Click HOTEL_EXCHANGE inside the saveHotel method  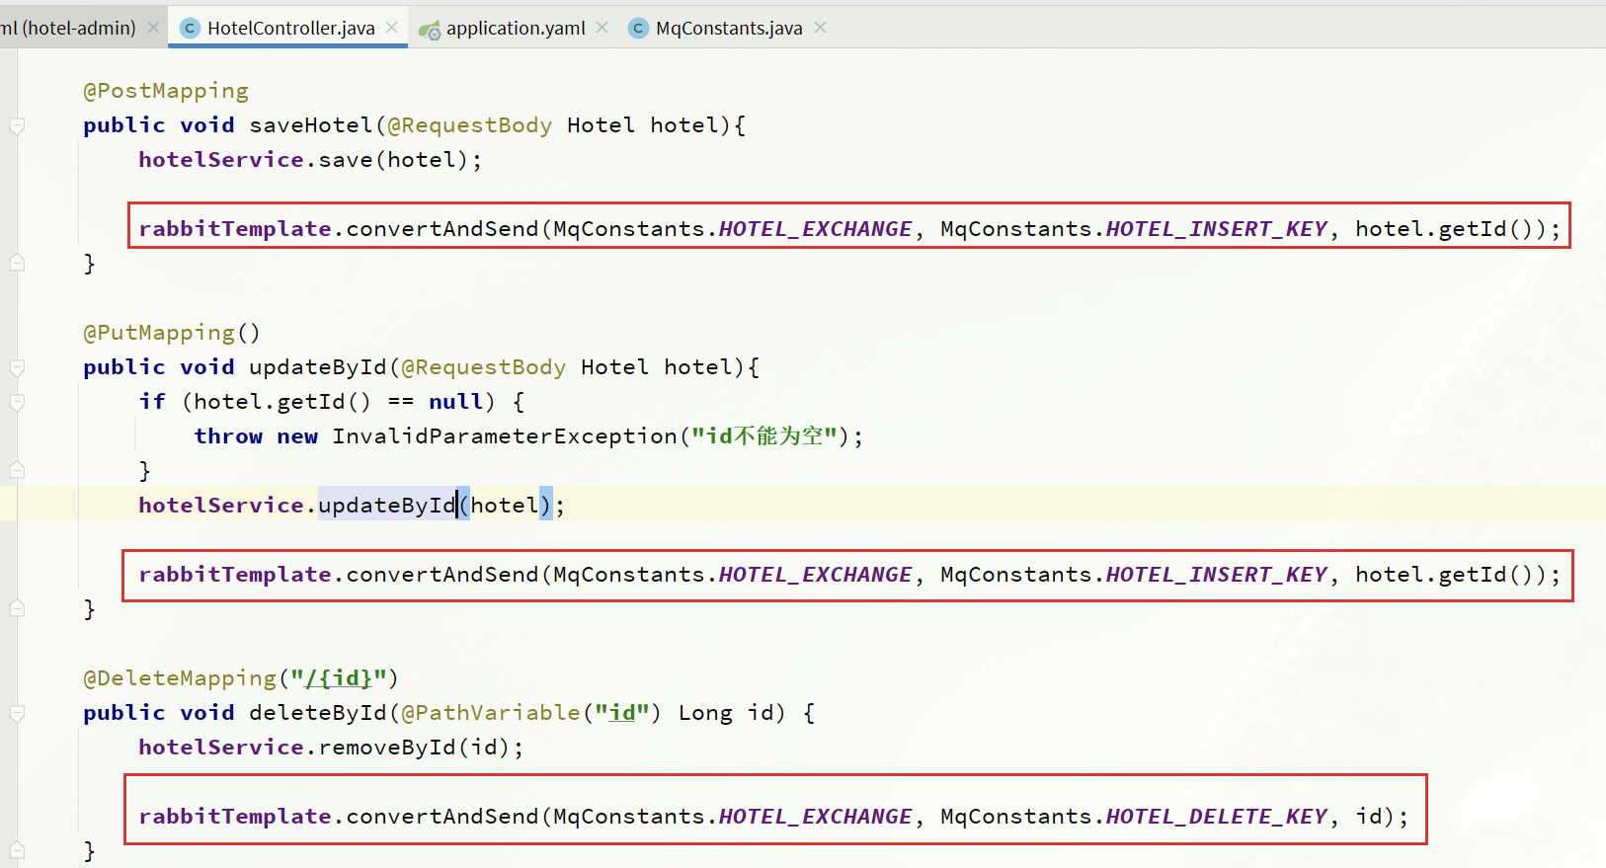[815, 229]
